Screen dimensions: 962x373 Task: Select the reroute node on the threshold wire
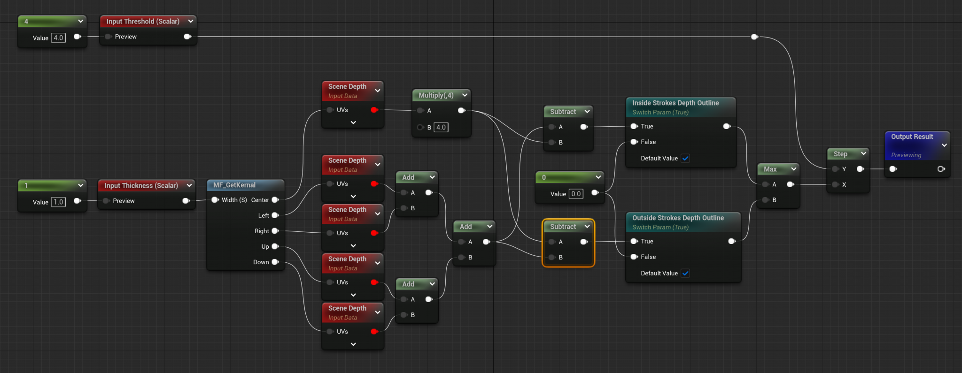tap(754, 37)
